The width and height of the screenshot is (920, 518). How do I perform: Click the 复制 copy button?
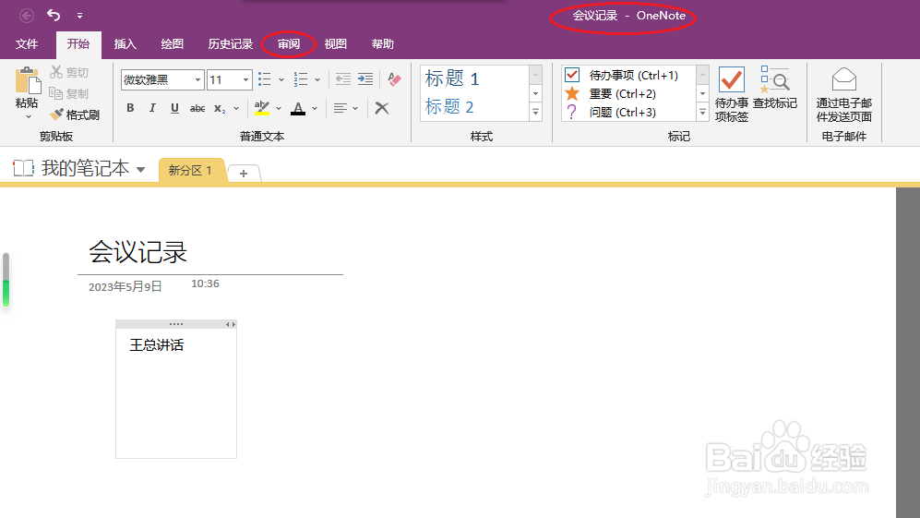[68, 93]
